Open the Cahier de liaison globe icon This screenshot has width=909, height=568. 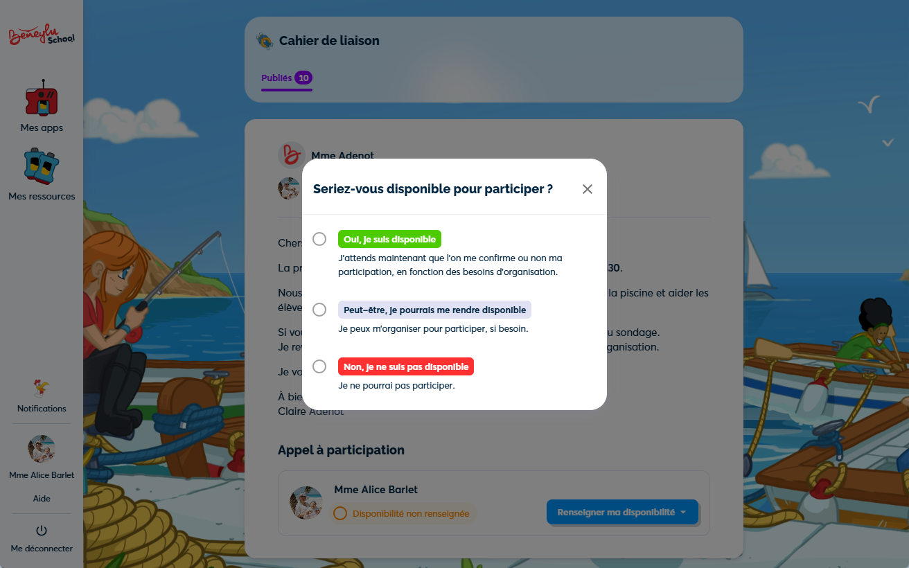pos(264,41)
